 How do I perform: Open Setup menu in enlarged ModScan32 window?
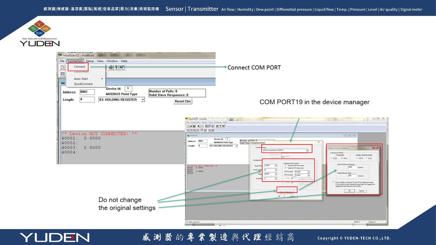click(x=90, y=61)
